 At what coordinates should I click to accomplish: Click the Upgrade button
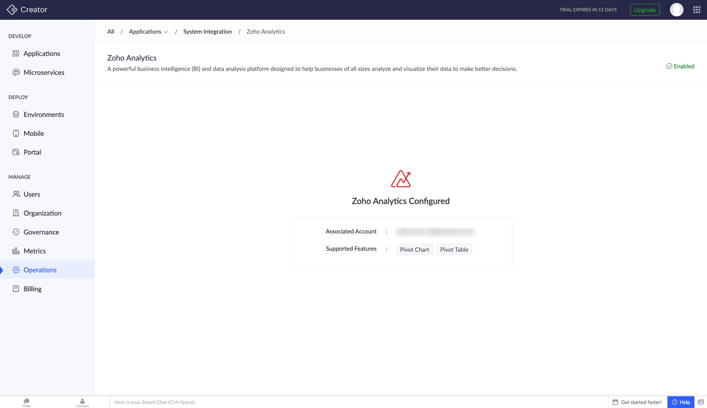[645, 10]
